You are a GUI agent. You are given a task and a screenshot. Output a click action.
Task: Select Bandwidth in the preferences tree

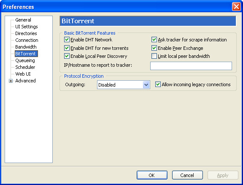(26, 47)
